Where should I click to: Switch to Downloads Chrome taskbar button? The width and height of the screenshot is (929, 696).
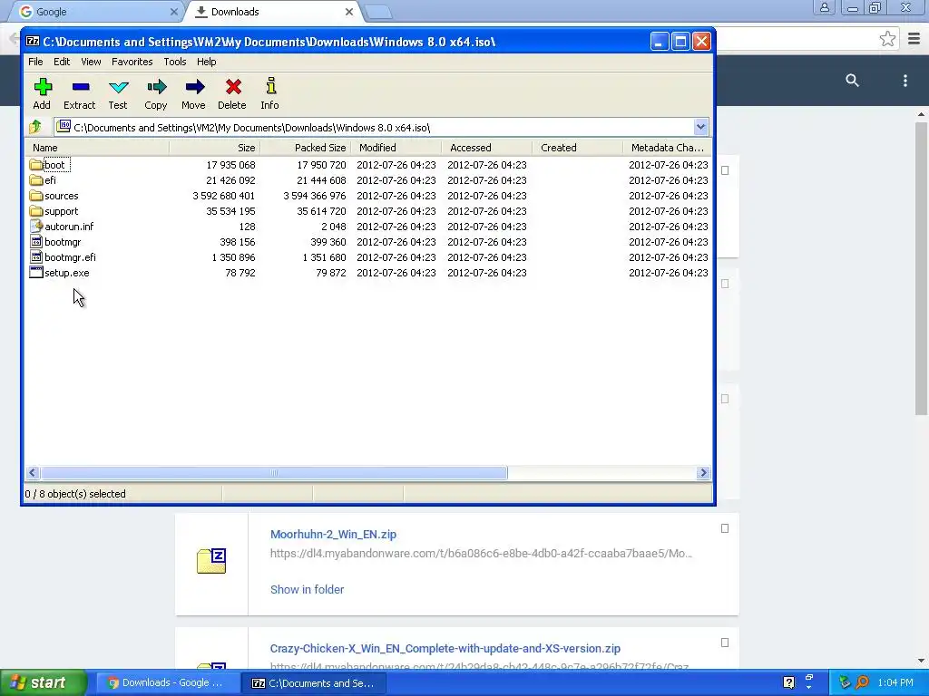tap(168, 682)
